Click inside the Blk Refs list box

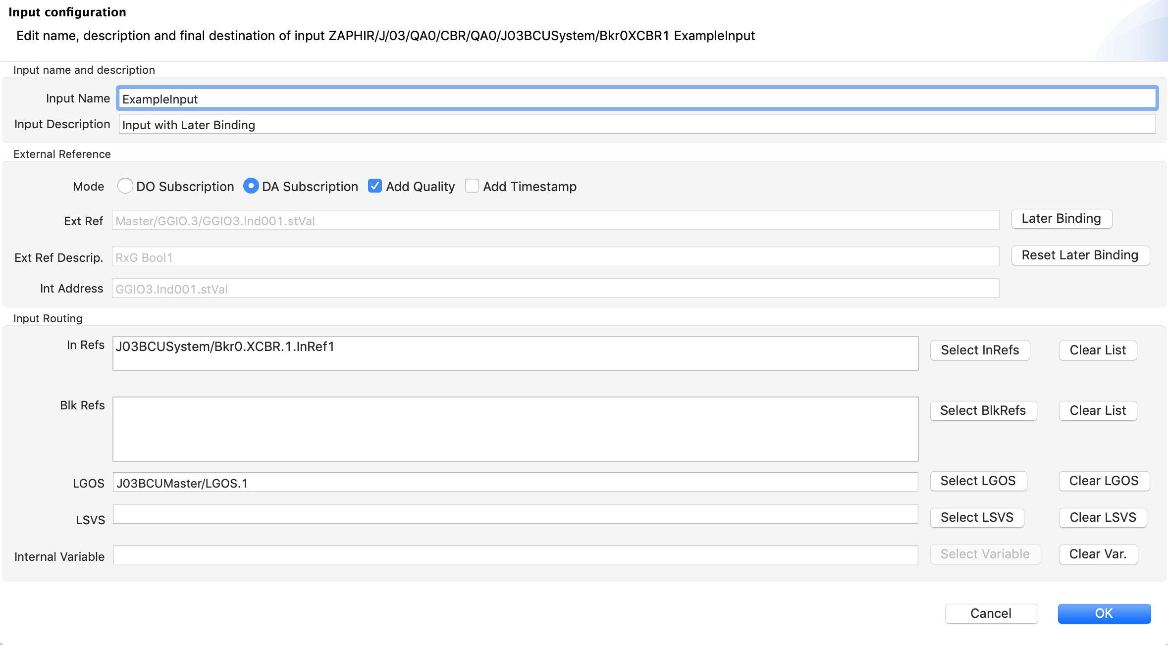(515, 429)
